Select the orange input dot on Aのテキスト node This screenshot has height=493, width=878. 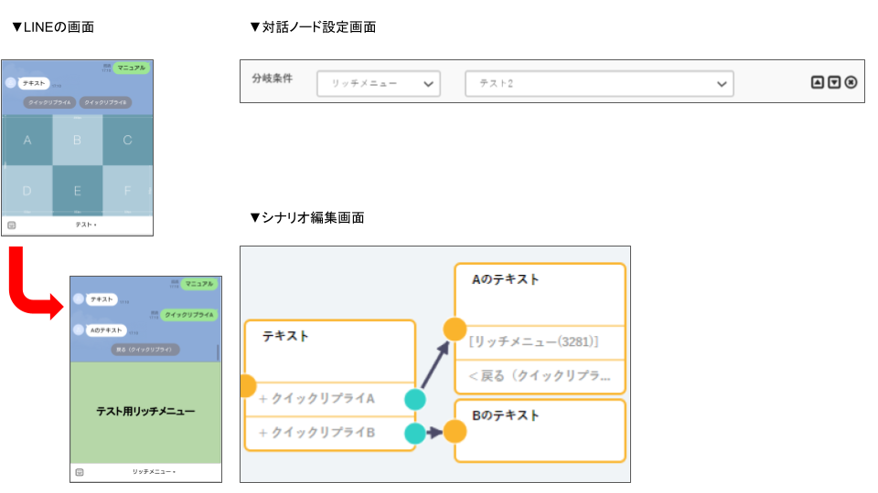pos(455,330)
